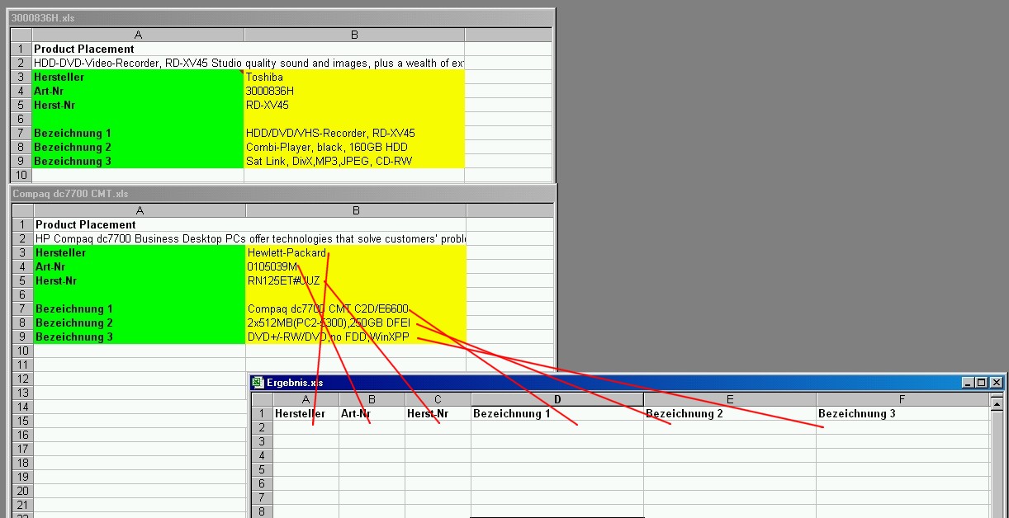Viewport: 1009px width, 518px height.
Task: Select column D header in Ergebnis.xls
Action: pyautogui.click(x=557, y=400)
